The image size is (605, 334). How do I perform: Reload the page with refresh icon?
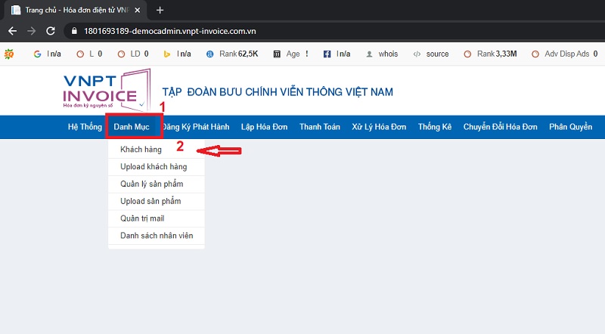click(x=51, y=31)
